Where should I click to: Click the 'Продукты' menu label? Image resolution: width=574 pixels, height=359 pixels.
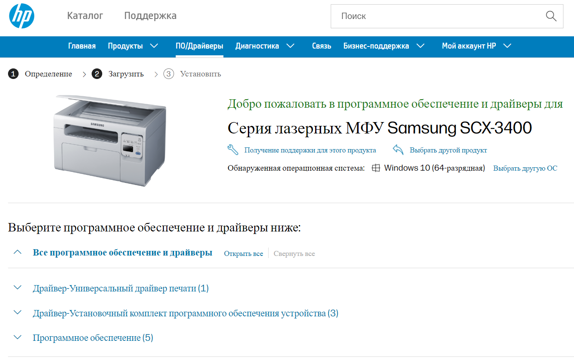tap(125, 46)
